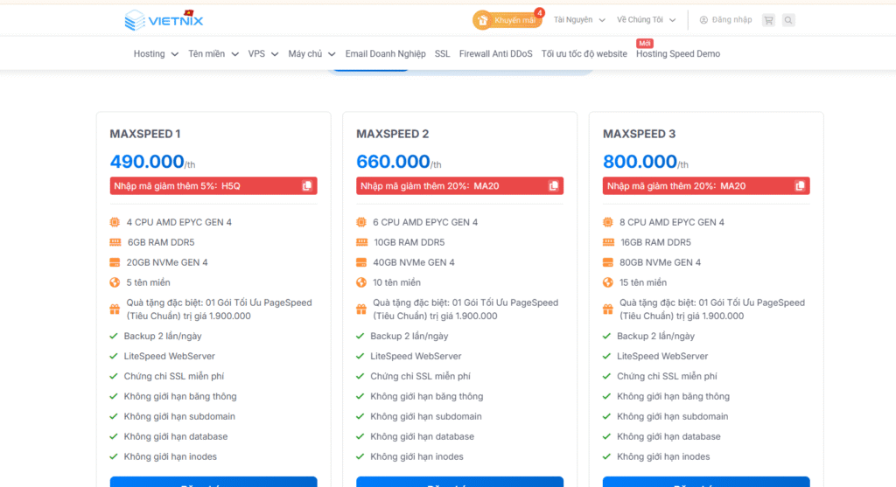This screenshot has width=896, height=487.
Task: Click the Khuyến mãi promotions button
Action: (507, 20)
